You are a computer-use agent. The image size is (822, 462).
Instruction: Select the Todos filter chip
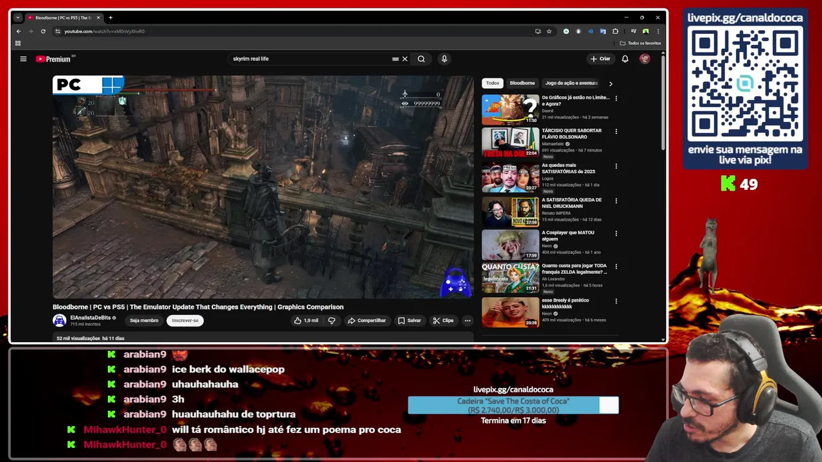tap(493, 83)
